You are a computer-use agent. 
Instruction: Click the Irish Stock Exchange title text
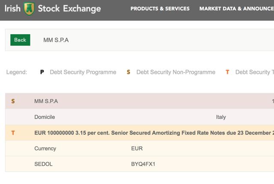point(68,9)
